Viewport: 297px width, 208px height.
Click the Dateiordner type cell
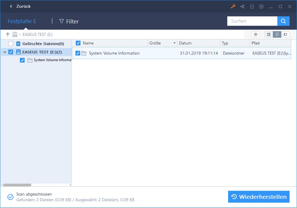[x=233, y=53]
